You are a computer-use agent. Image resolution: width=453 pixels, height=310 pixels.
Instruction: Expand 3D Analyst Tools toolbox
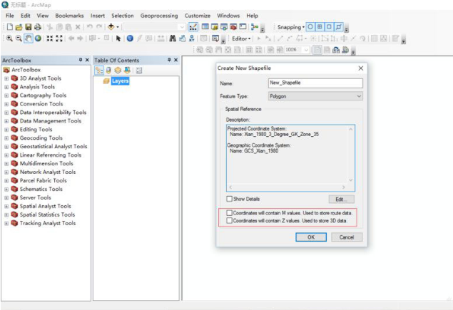(6, 78)
